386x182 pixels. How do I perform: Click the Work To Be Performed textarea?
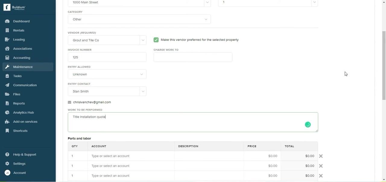[193, 122]
